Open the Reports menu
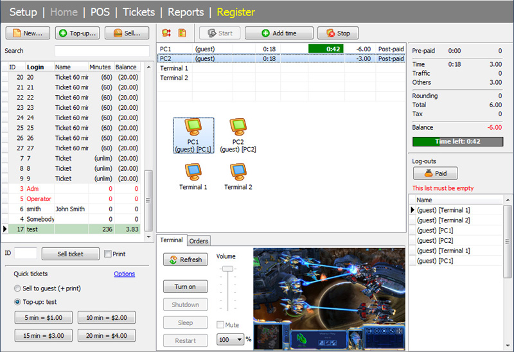 coord(186,12)
